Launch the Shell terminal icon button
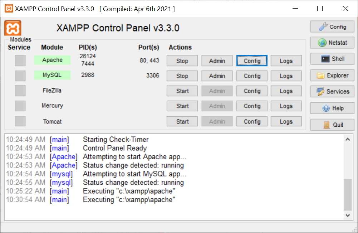 click(332, 59)
